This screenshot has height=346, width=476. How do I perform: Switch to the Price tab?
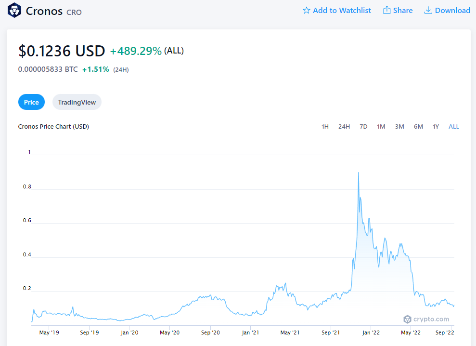[x=31, y=102]
